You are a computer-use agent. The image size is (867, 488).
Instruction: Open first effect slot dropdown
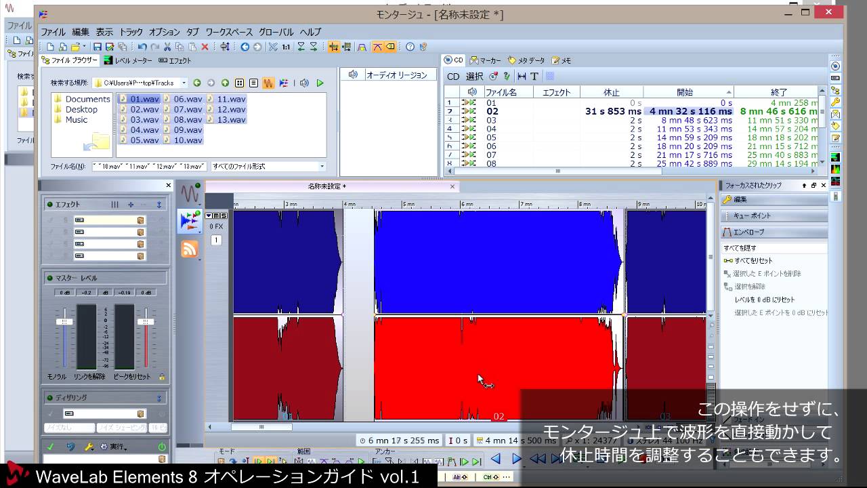tap(141, 220)
